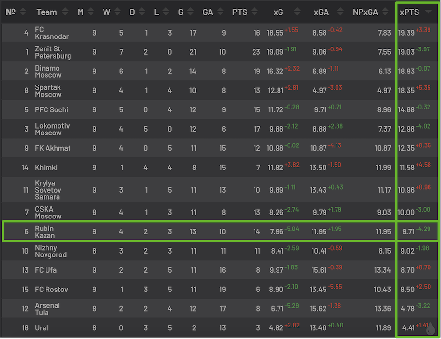Open the Ural team link
Viewport: 441px width, 339px height.
point(42,328)
